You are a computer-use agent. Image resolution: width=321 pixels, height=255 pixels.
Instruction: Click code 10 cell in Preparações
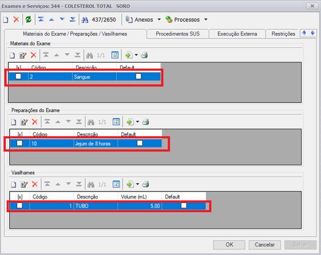(51, 144)
